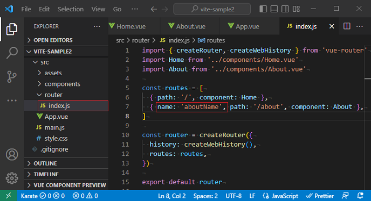Split the editor to the right
The height and width of the screenshot is (201, 371).
[347, 26]
